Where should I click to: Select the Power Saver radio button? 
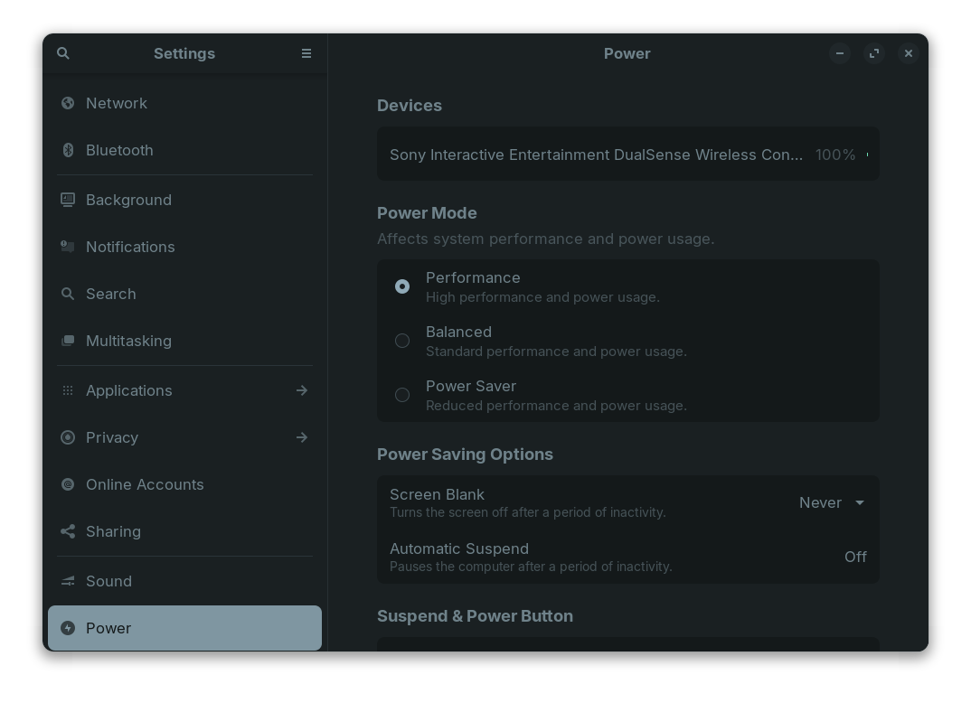[x=402, y=395]
